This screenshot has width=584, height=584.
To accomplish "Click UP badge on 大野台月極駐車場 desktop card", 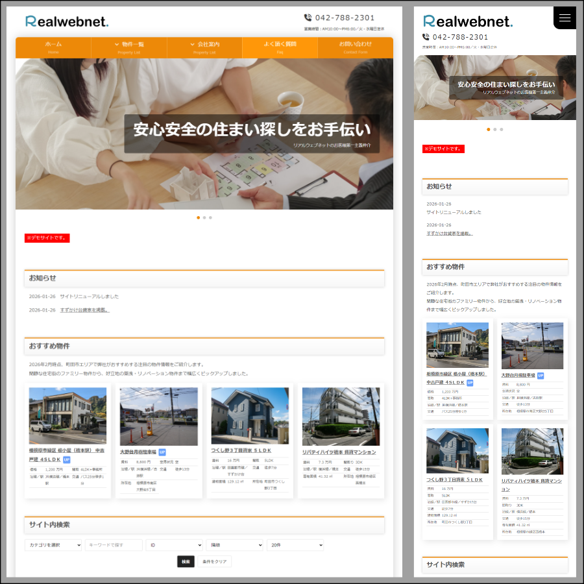I will pos(162,452).
